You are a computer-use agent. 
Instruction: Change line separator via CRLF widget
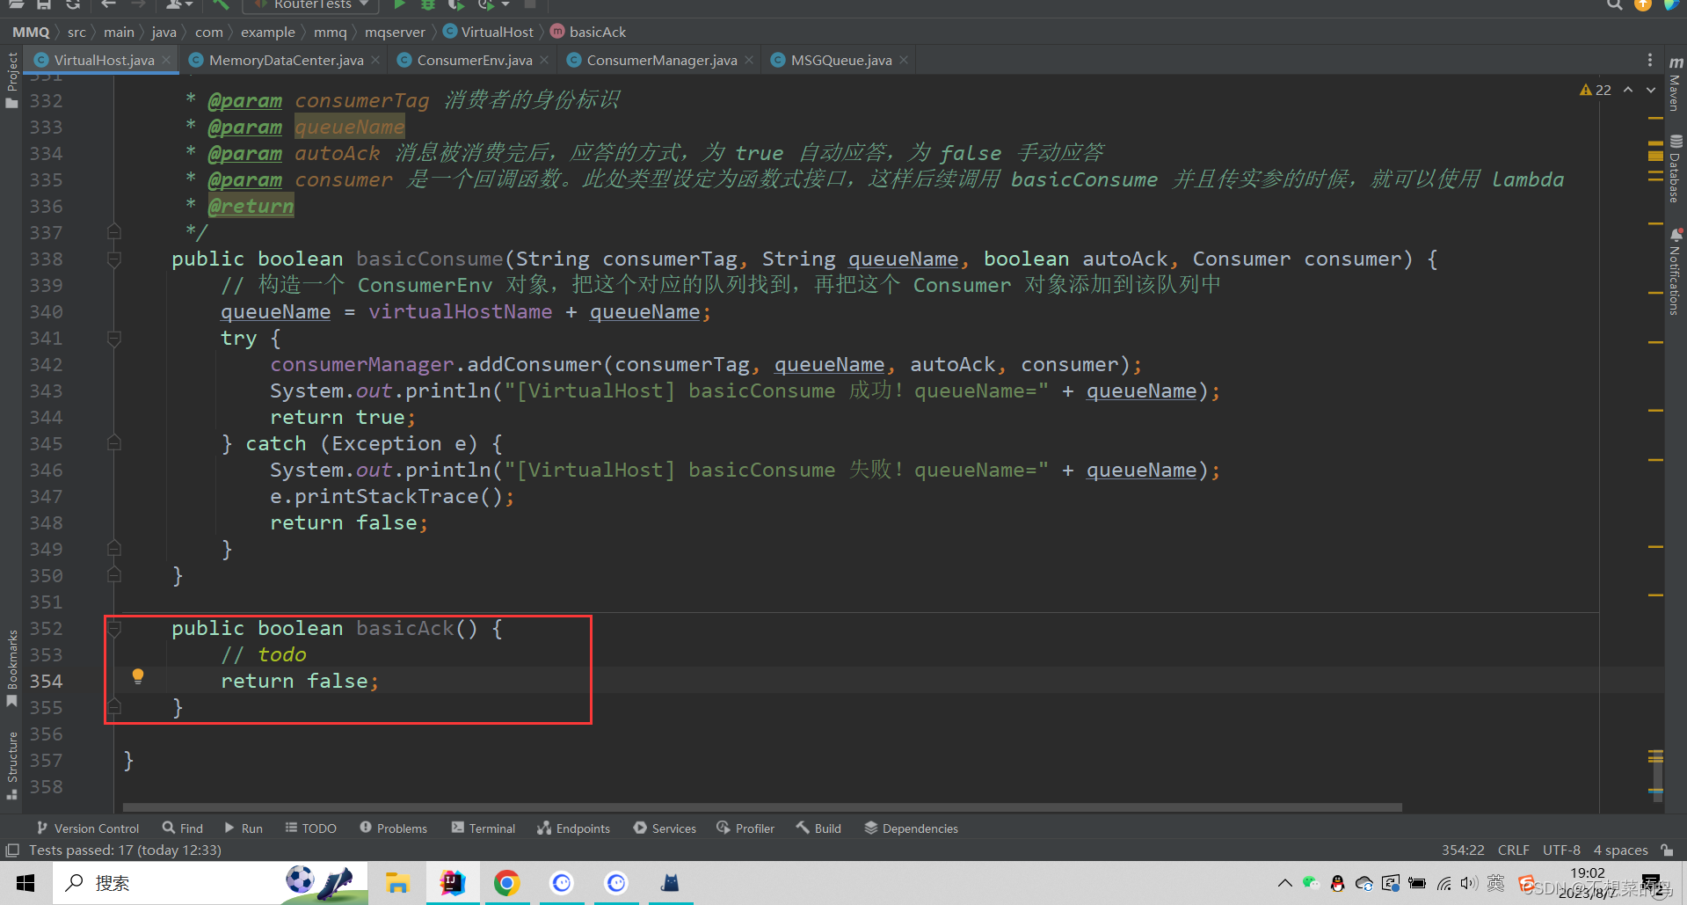1513,850
